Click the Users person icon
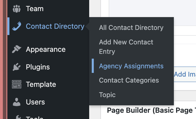This screenshot has width=196, height=119. pos(16,102)
